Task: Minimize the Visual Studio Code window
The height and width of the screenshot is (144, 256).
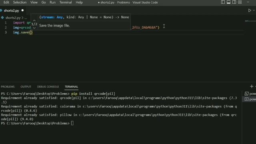Action: pyautogui.click(x=248, y=2)
